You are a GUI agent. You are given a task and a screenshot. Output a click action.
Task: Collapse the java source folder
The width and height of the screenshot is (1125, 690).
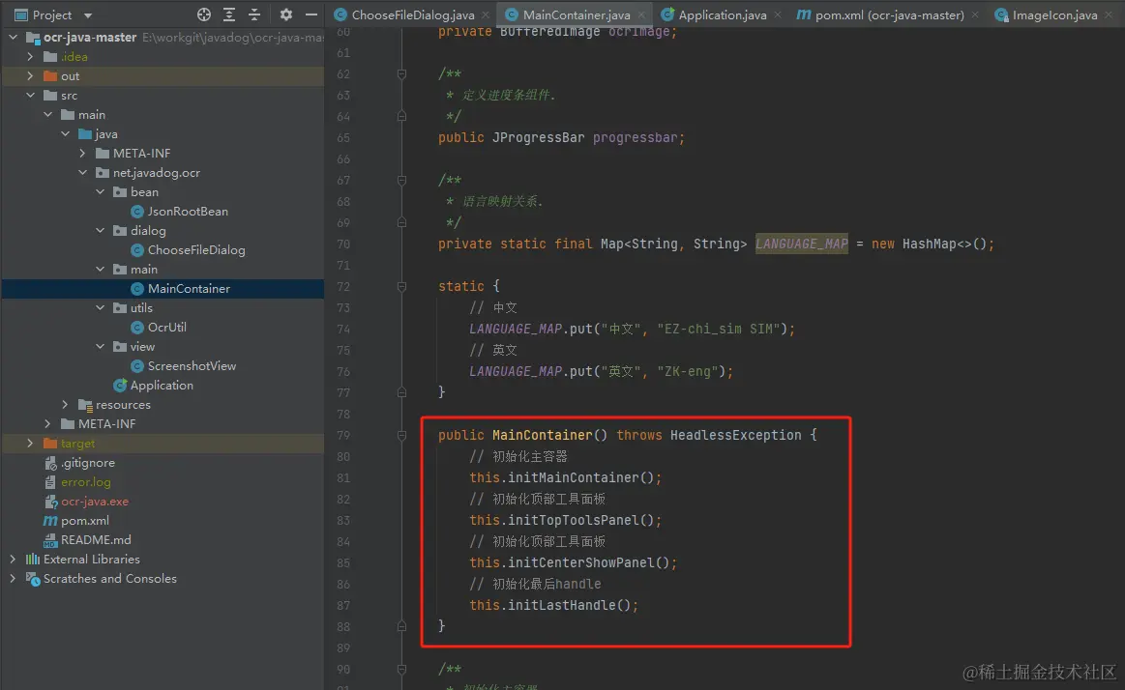(x=65, y=133)
